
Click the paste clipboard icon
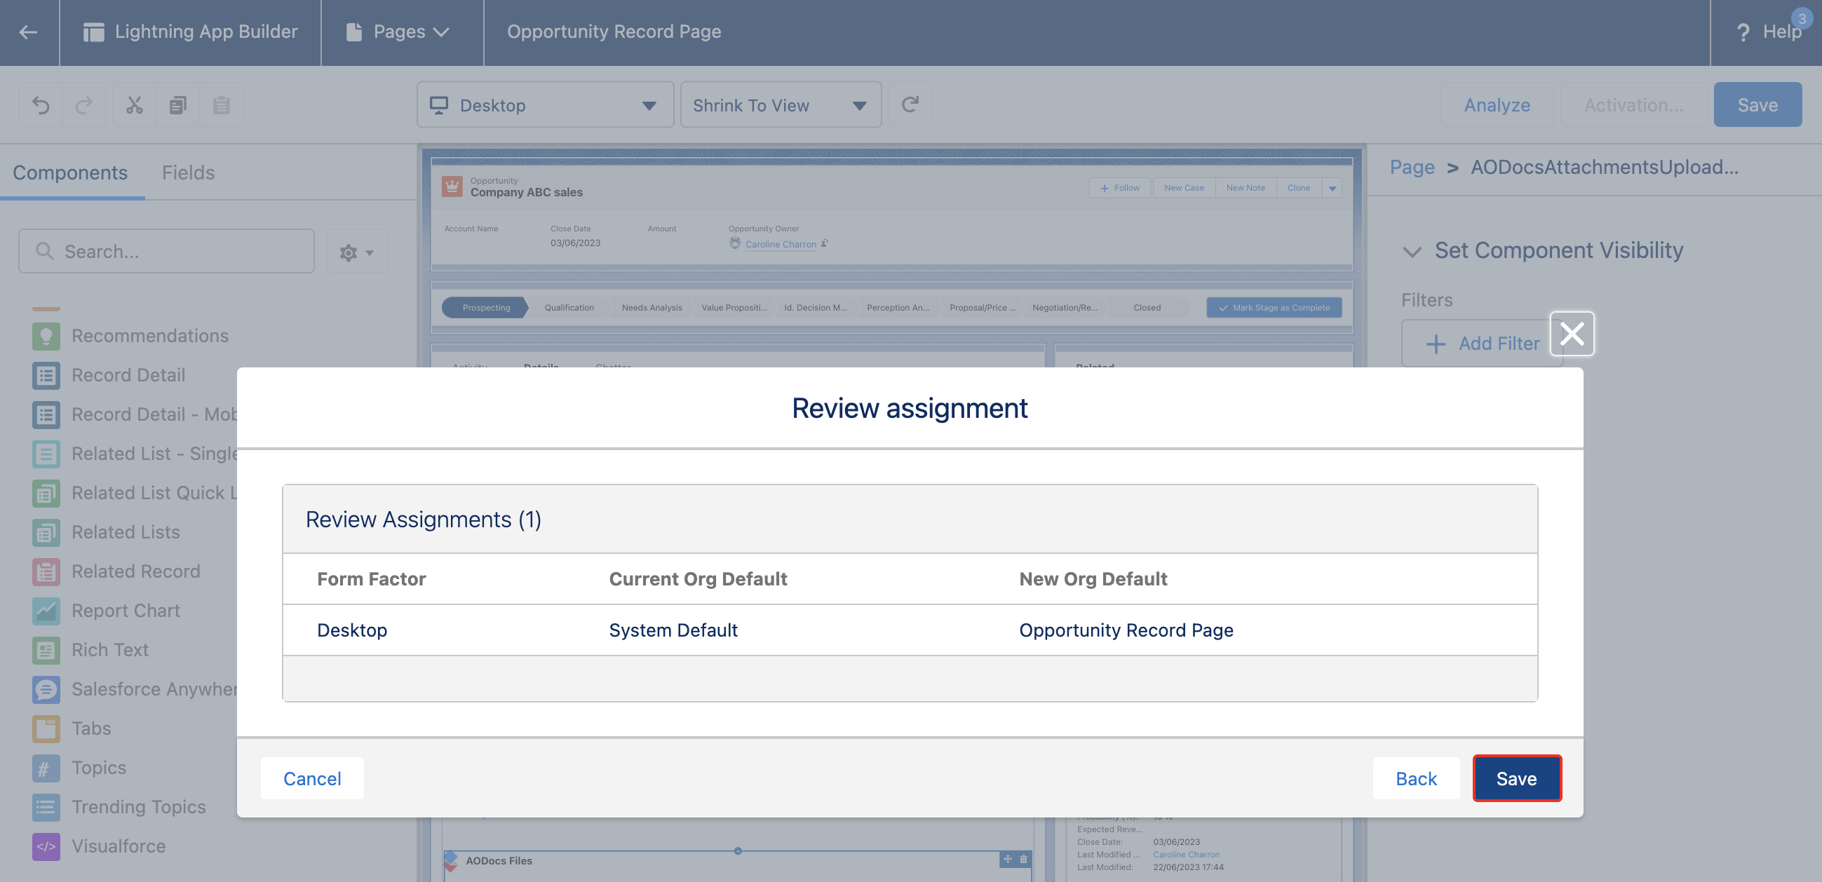pyautogui.click(x=221, y=104)
